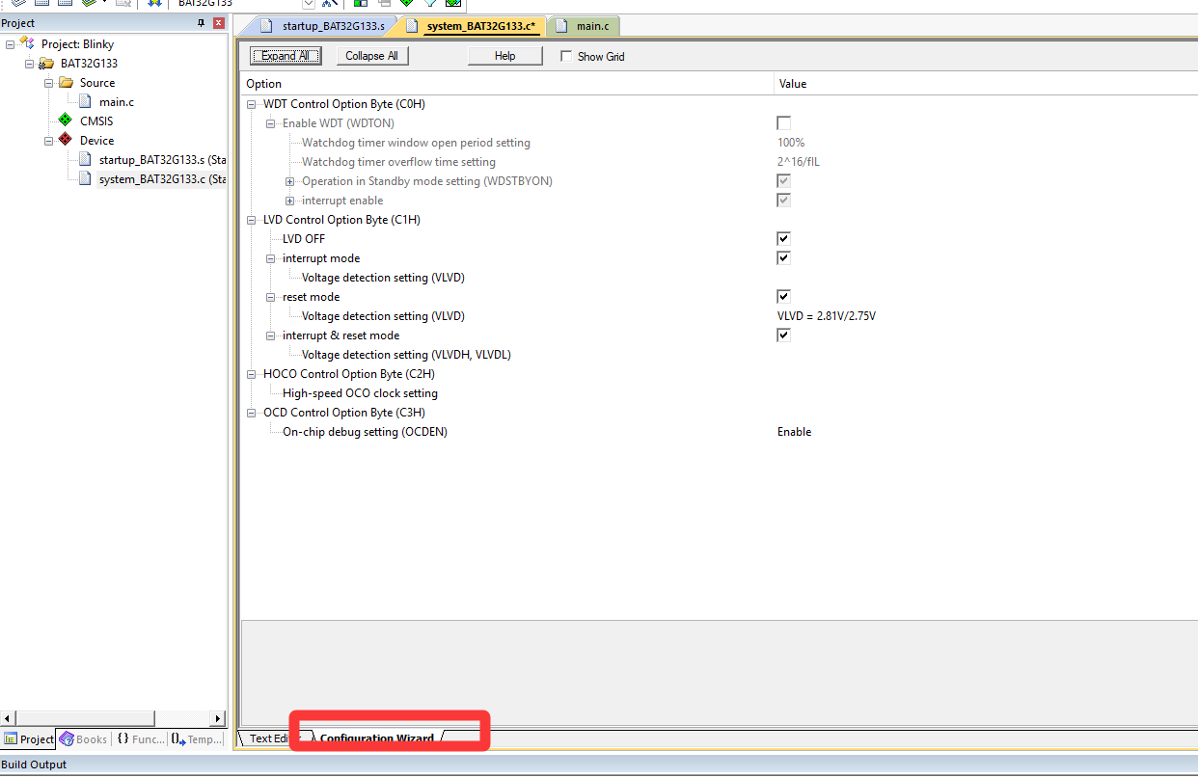Click the Build Output panel title
This screenshot has width=1198, height=778.
pos(34,765)
